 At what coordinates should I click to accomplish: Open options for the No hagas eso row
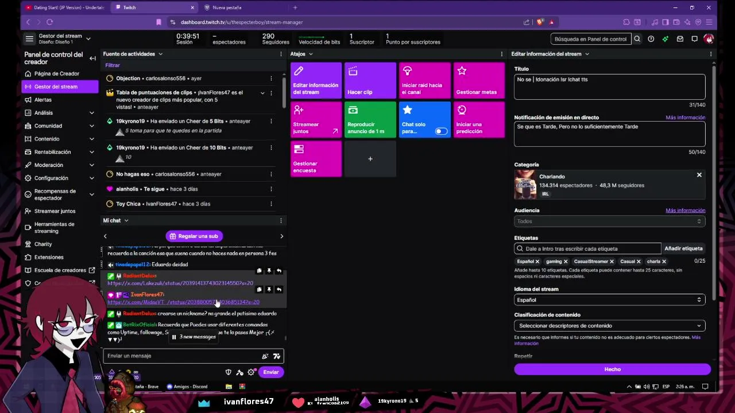(x=271, y=174)
